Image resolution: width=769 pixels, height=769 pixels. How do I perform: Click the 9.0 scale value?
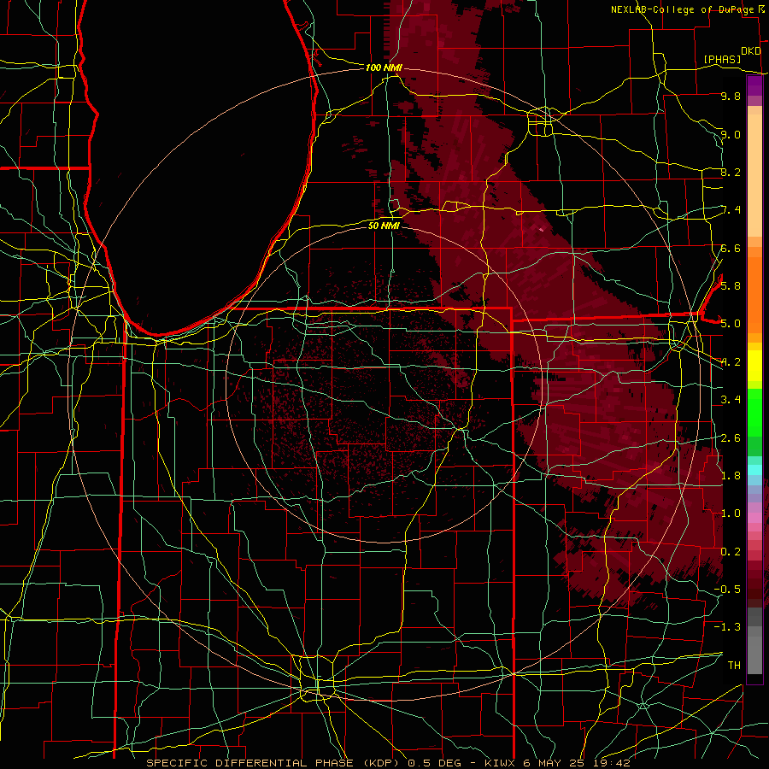click(x=731, y=134)
